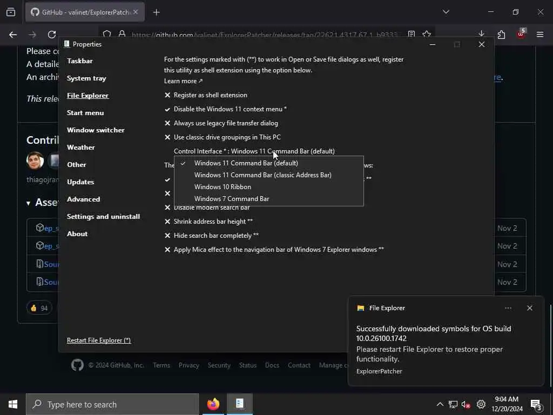Go back in the browser
Screen dimensions: 553x415
(13, 35)
